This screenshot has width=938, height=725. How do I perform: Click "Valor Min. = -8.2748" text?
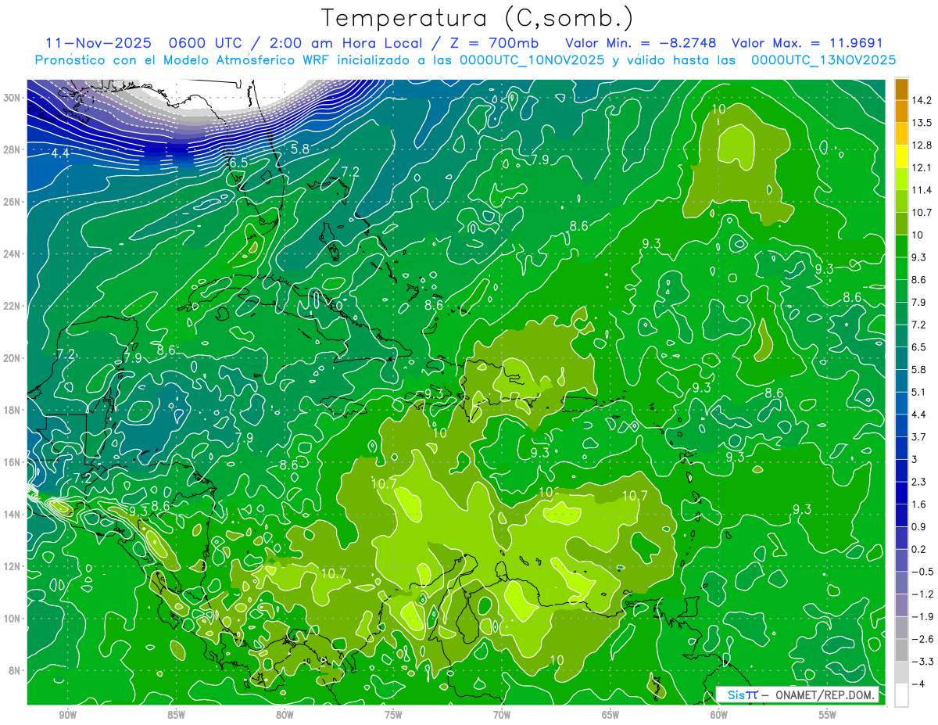pos(640,43)
